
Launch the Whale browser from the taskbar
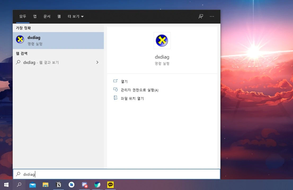click(97, 185)
